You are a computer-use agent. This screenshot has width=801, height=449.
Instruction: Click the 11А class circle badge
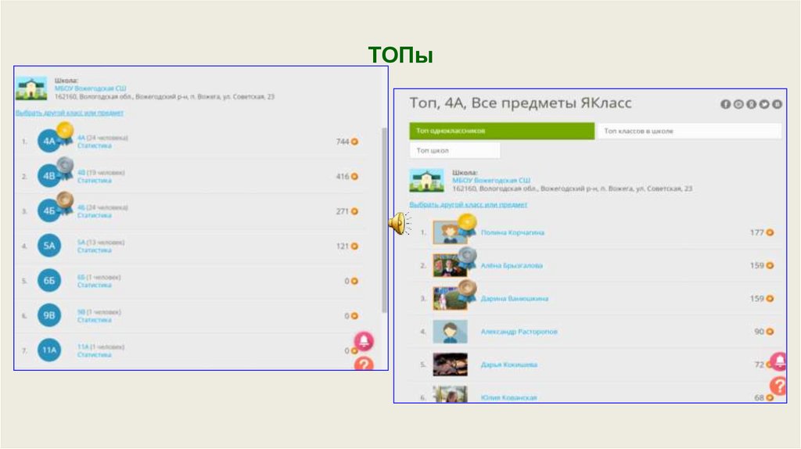(x=49, y=350)
